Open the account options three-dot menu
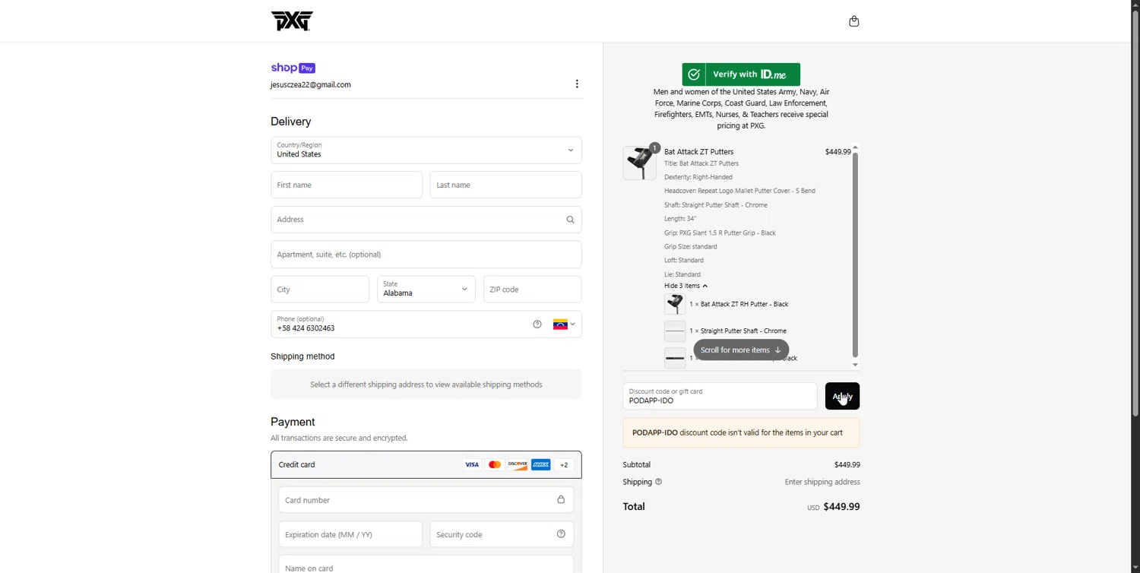The image size is (1140, 573). click(577, 84)
